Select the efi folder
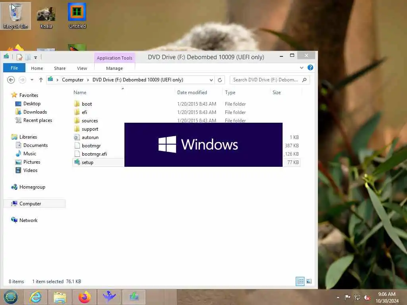This screenshot has width=407, height=305. (x=84, y=112)
